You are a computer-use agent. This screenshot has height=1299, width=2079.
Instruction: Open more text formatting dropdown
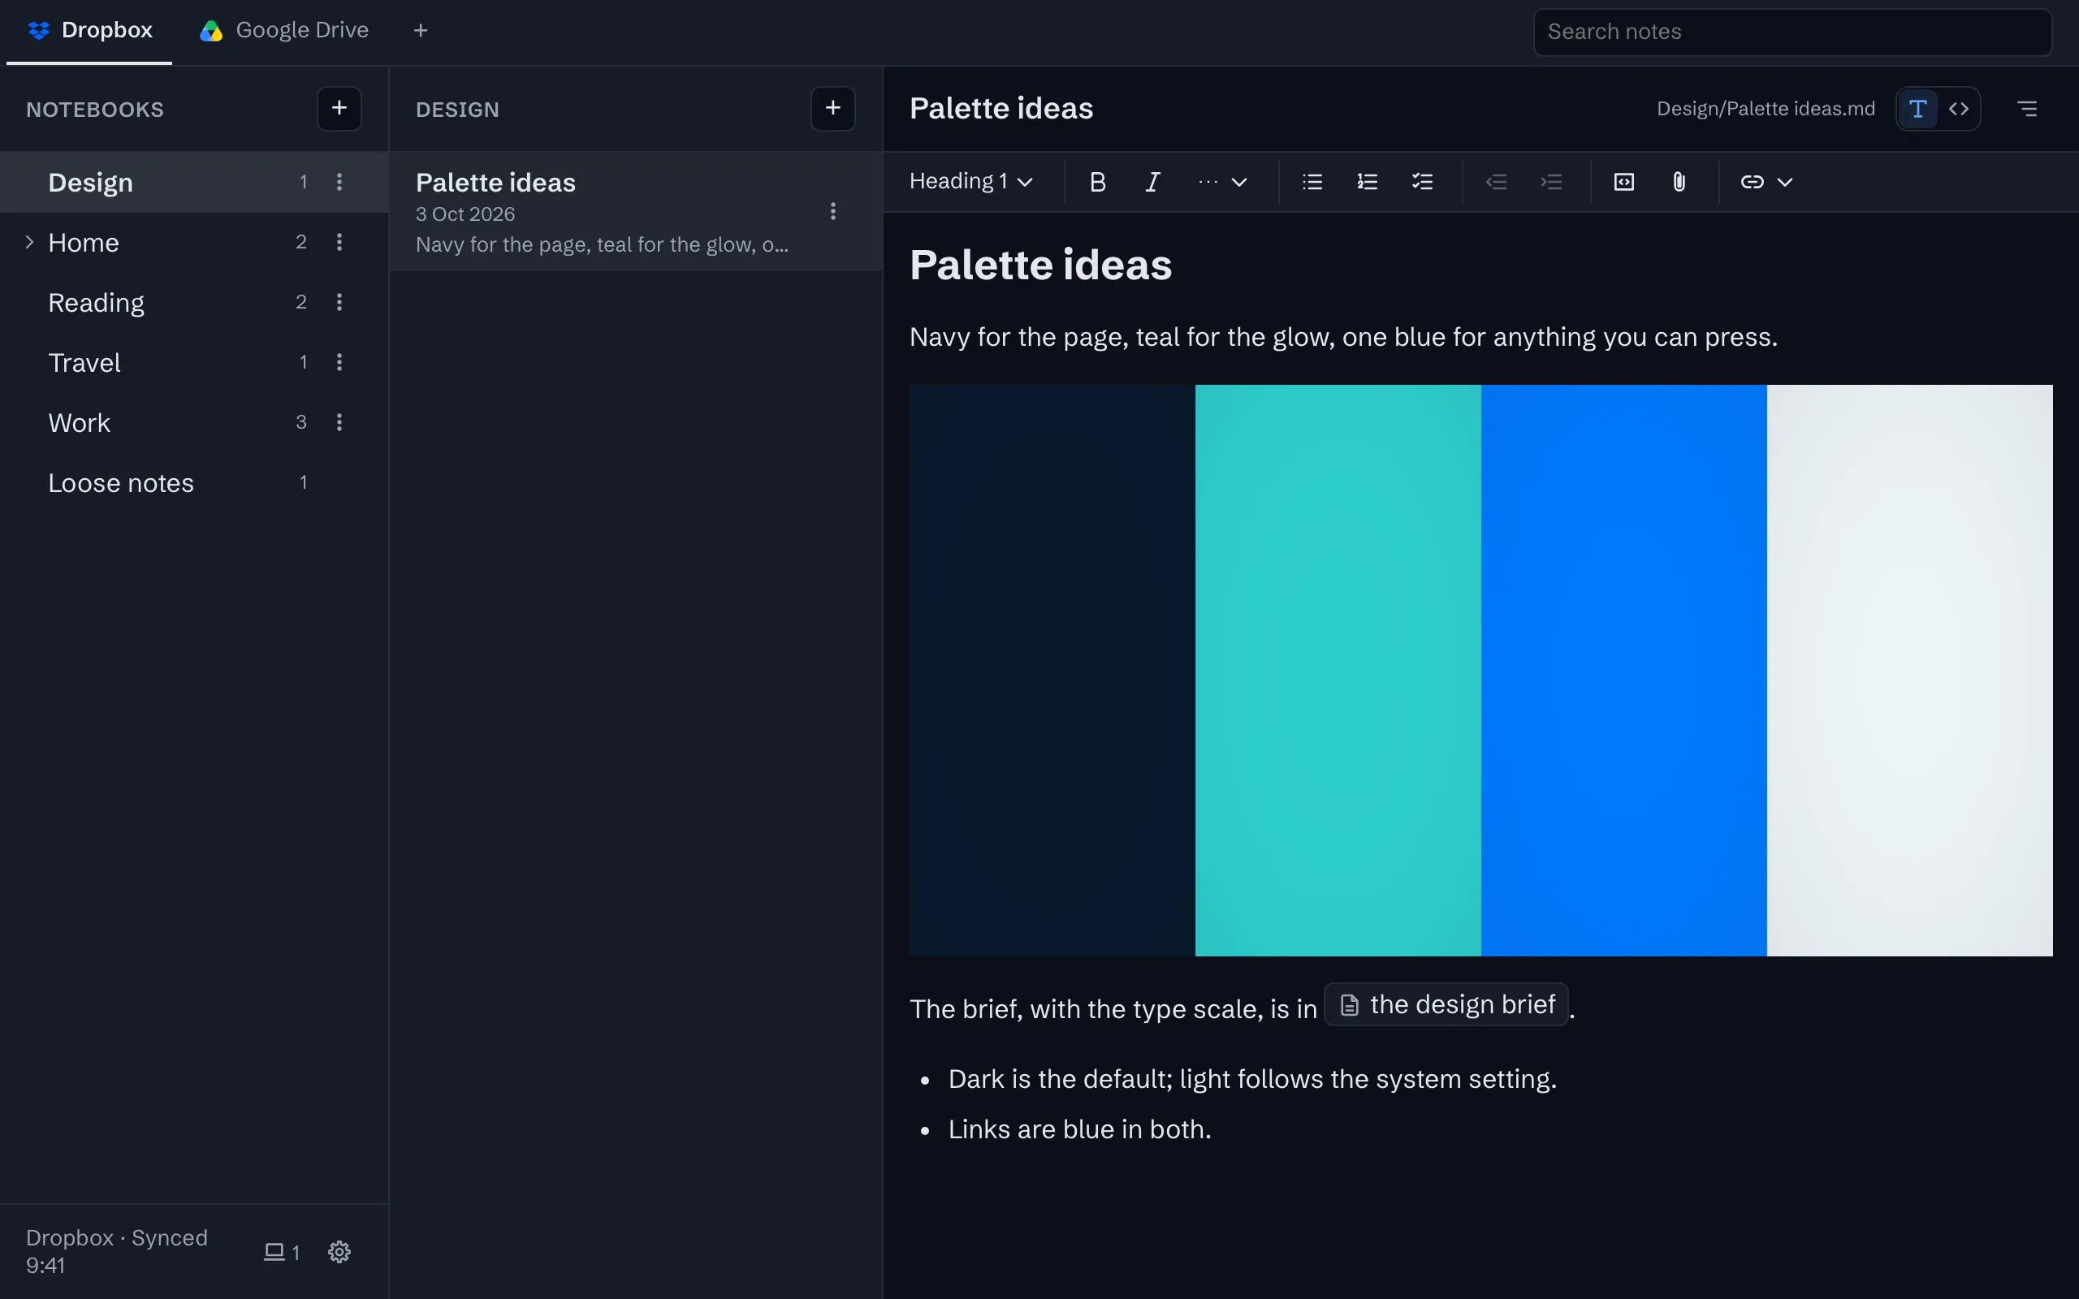point(1221,182)
